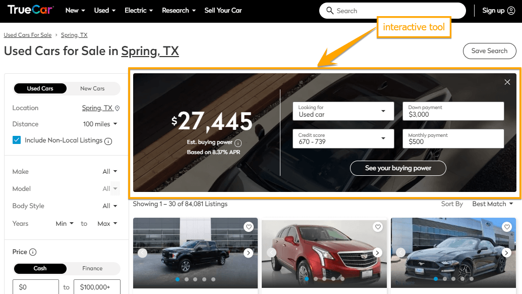
Task: Show previous photo of black Mustang
Action: tap(400, 253)
